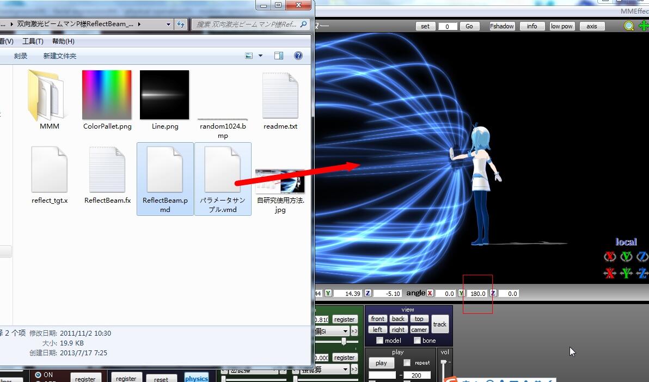The width and height of the screenshot is (649, 382).
Task: Expand the view options dropdown arrow
Action: [x=260, y=56]
